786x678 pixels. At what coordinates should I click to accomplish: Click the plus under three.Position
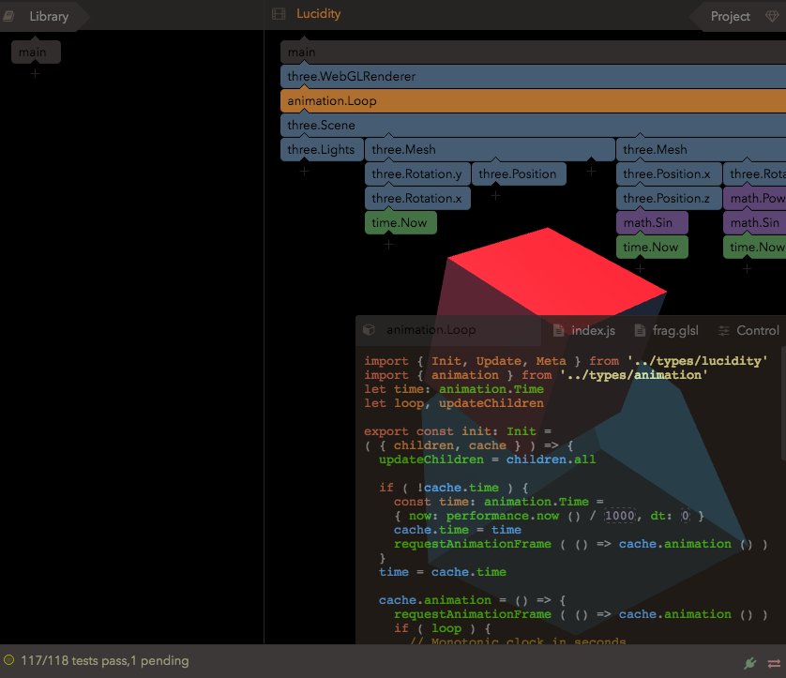495,196
